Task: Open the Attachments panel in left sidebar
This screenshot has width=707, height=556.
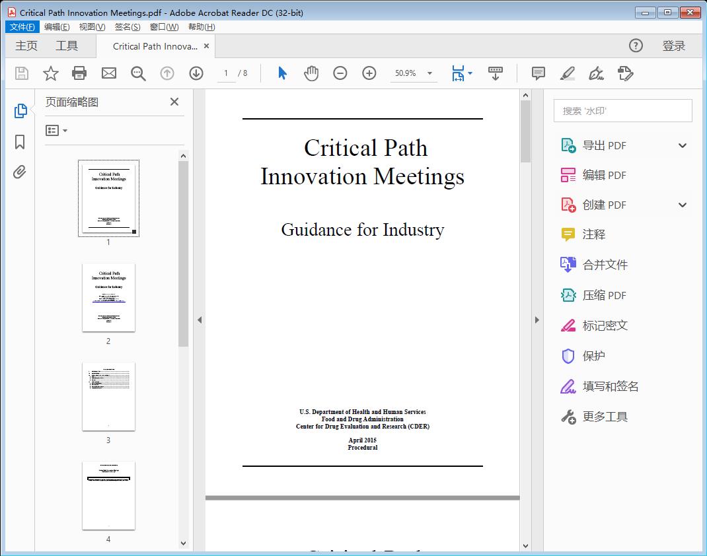Action: 19,172
